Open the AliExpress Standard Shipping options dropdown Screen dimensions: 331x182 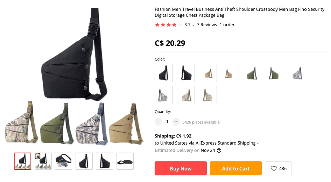coord(258,143)
